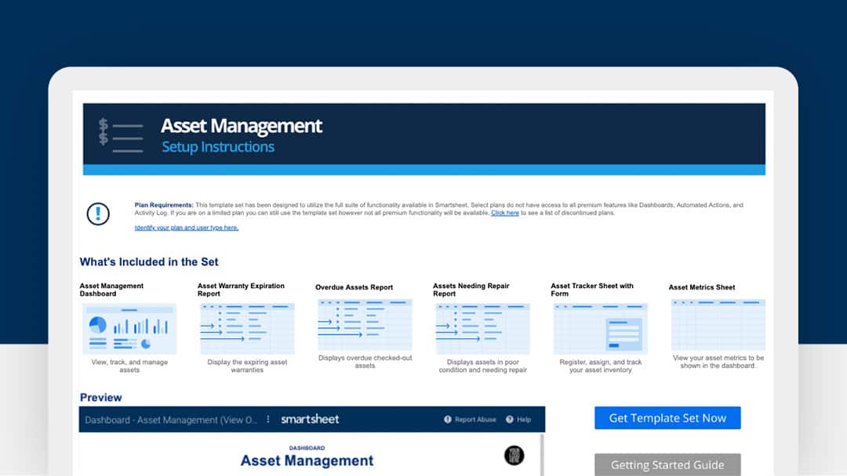The image size is (847, 476).
Task: Click the Asset Management Dashboard thumbnail icon
Action: point(128,326)
